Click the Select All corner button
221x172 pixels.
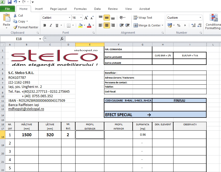pyautogui.click(x=3, y=45)
